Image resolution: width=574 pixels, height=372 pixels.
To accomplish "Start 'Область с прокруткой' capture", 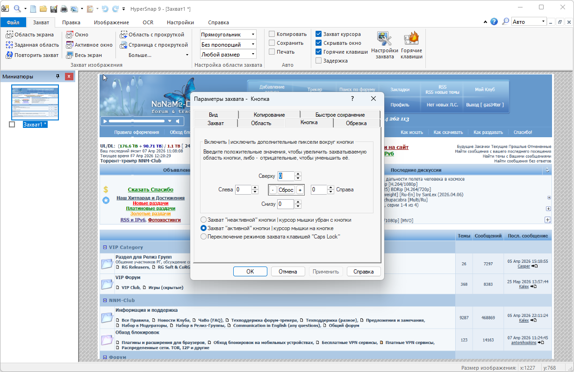I will coord(152,35).
